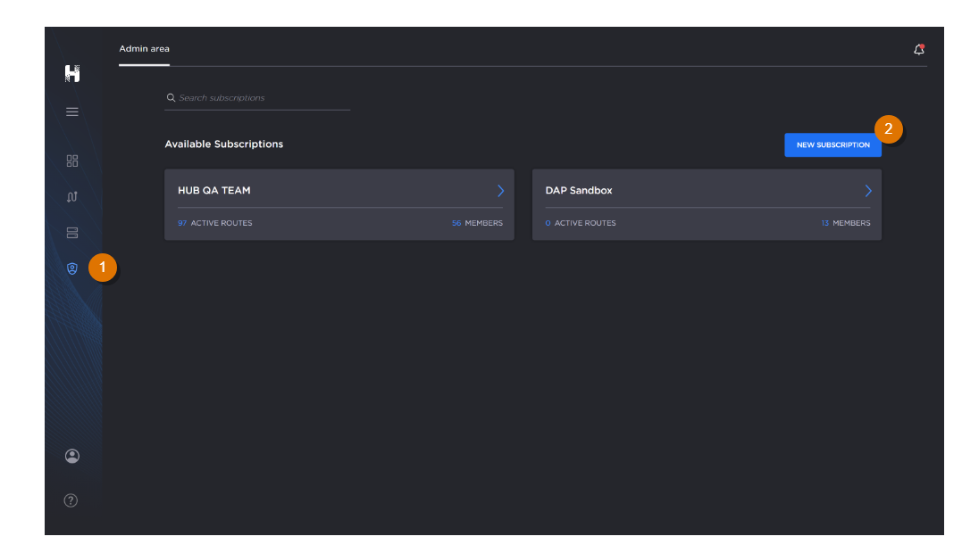The height and width of the screenshot is (553, 962).
Task: Open the servers stack icon in sidebar
Action: [72, 233]
